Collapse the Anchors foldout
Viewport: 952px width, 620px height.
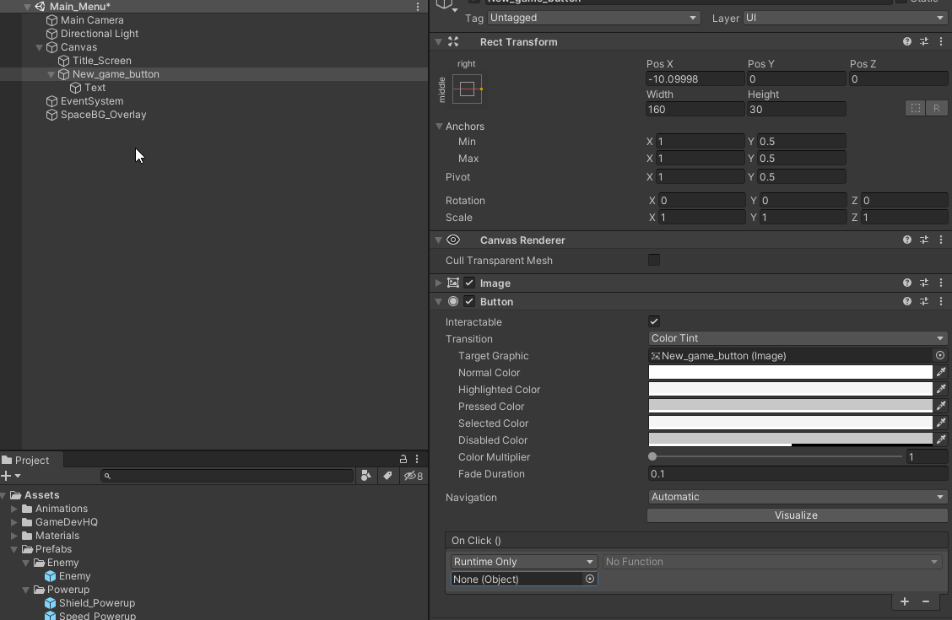point(439,127)
